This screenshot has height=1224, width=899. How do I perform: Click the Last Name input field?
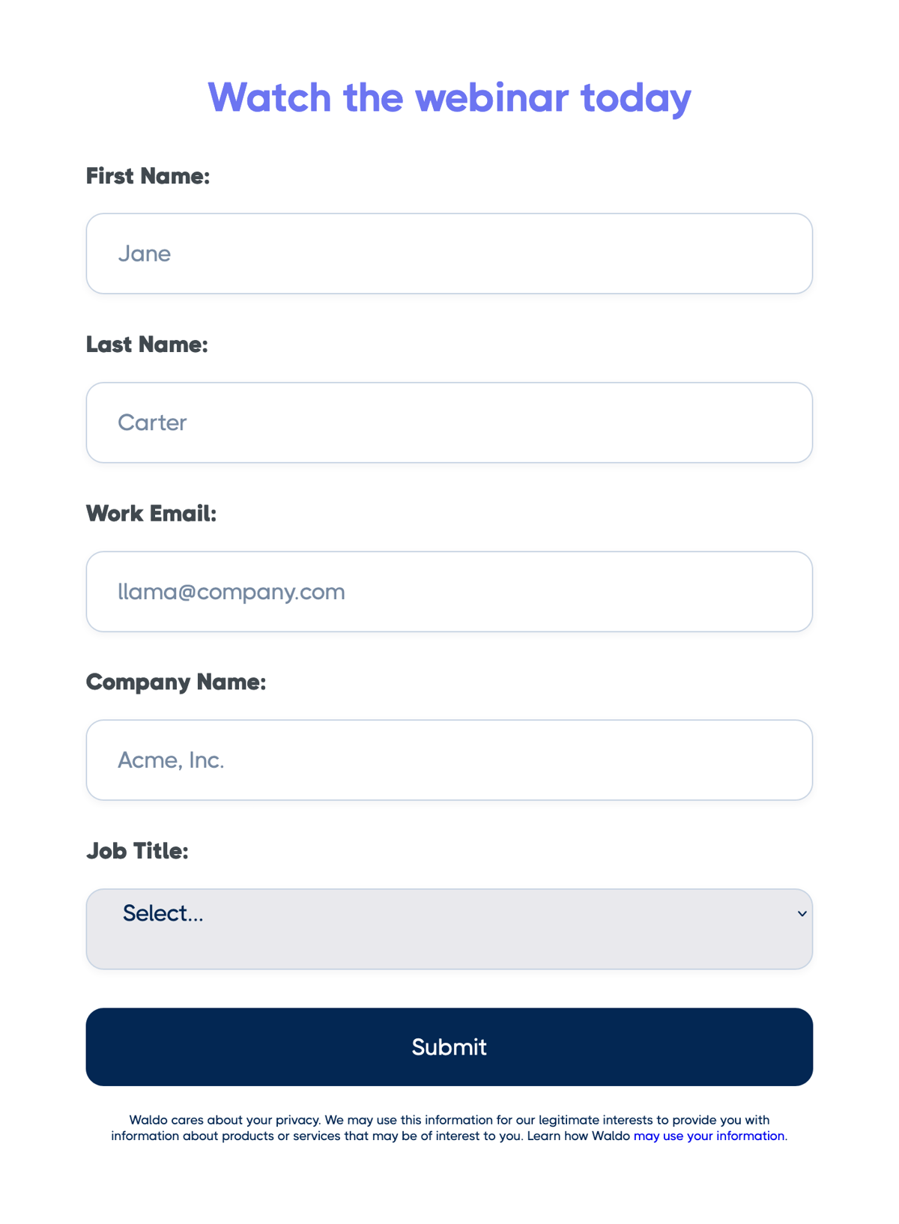[449, 422]
